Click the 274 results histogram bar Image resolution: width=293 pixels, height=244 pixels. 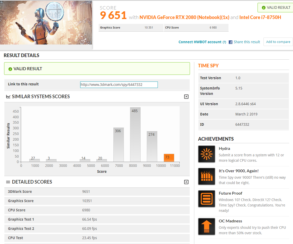tap(152, 146)
